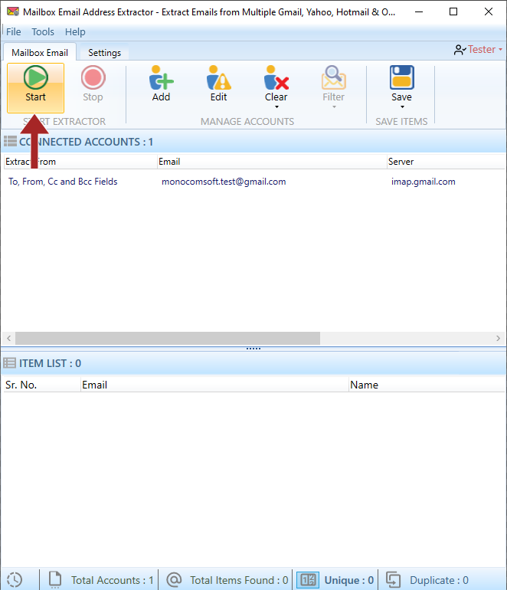Minimize the application window
Screen dimensions: 507x590
tap(419, 11)
